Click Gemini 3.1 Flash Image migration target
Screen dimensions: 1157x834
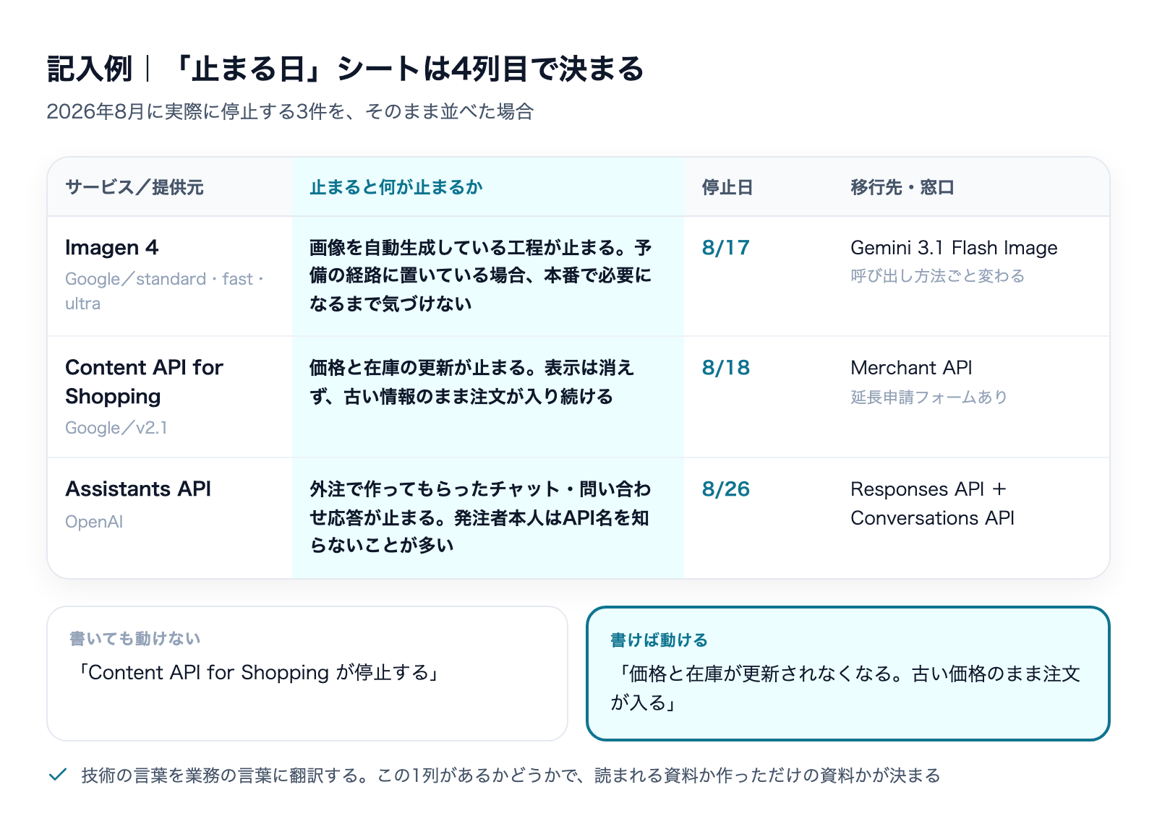pyautogui.click(x=954, y=247)
